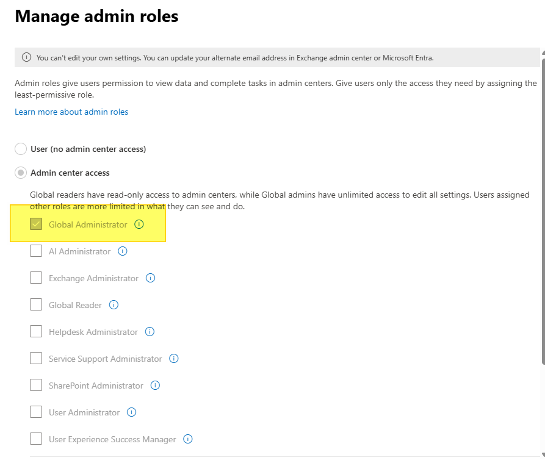Check the AI Administrator checkbox
The image size is (545, 463).
[x=36, y=251]
